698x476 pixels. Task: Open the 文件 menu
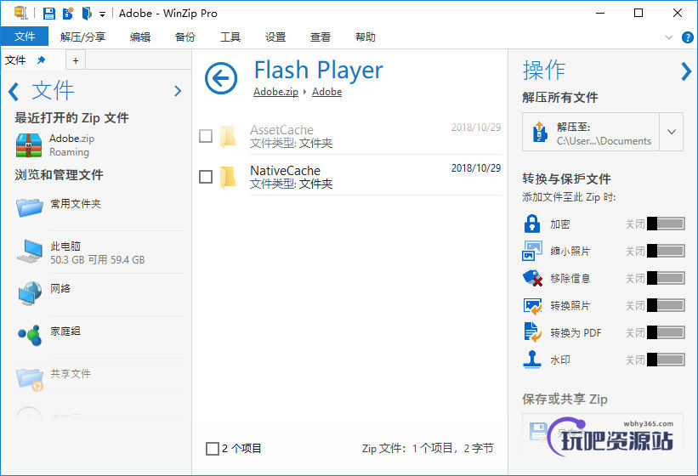point(25,37)
